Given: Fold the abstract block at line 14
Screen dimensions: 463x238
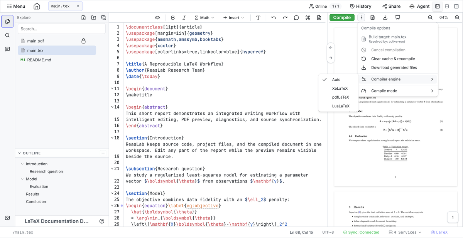Looking at the screenshot, I should point(112,107).
